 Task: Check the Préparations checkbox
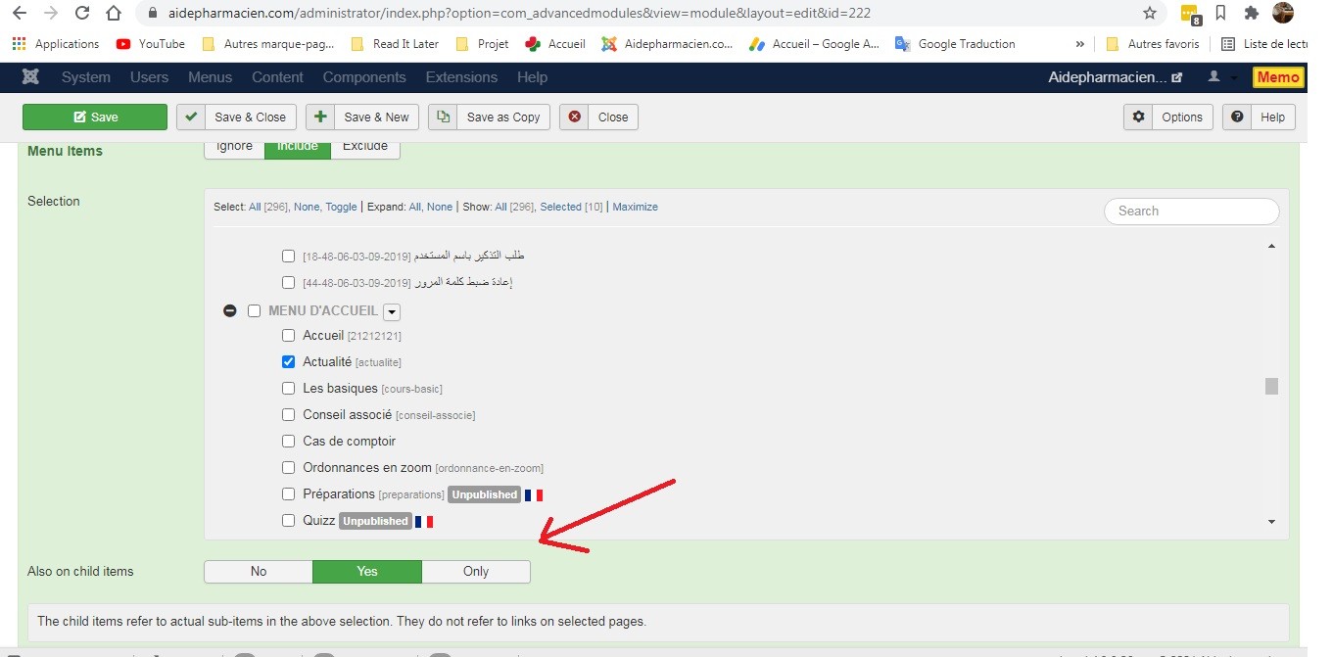tap(288, 493)
